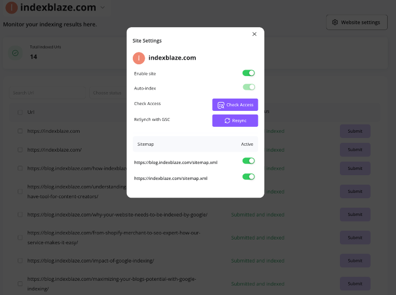The height and width of the screenshot is (295, 396).
Task: Click the site avatar in page header
Action: pyautogui.click(x=11, y=8)
